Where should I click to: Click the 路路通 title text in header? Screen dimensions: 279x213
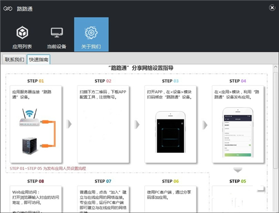tap(25, 9)
